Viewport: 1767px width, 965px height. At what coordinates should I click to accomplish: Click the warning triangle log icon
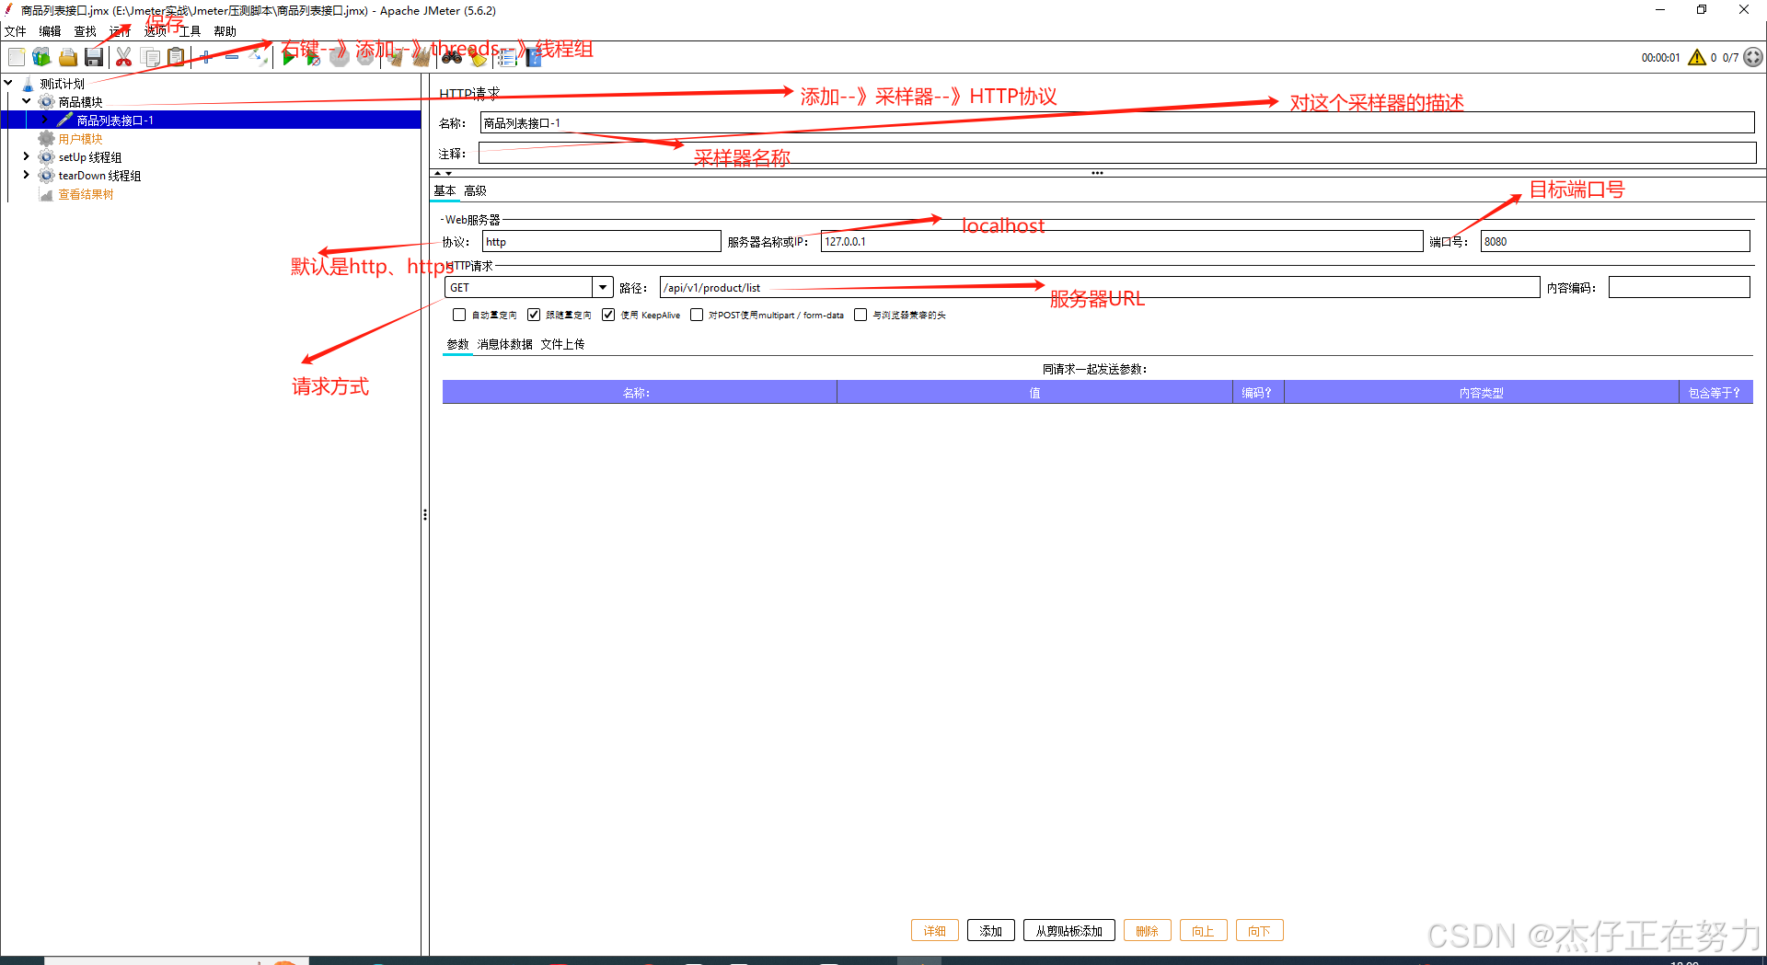[1696, 57]
